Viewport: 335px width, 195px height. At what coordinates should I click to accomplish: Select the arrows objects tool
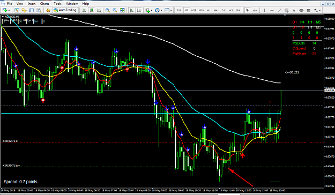tap(316, 10)
